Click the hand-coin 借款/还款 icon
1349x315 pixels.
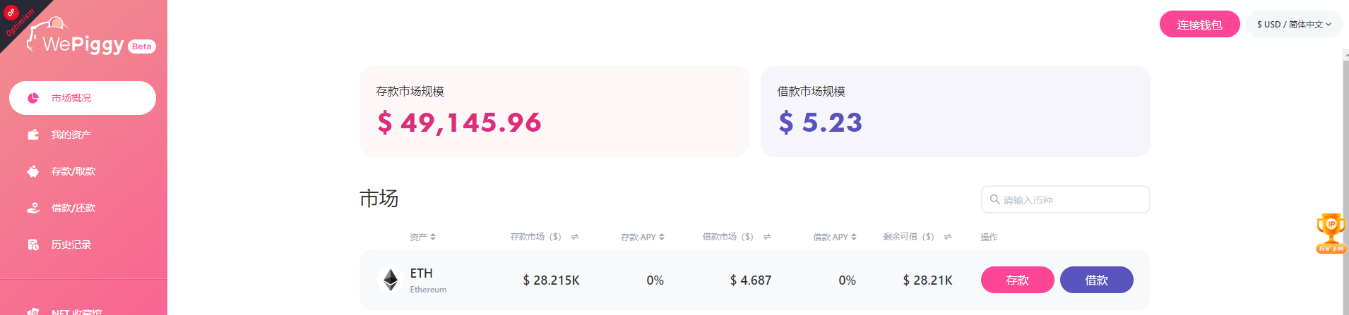tap(33, 208)
